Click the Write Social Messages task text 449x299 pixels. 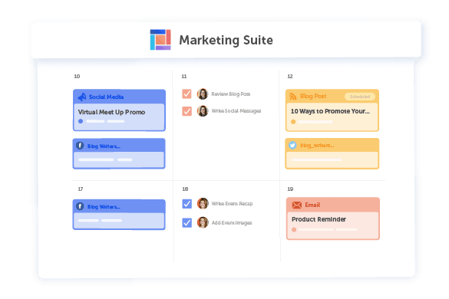[x=236, y=110]
